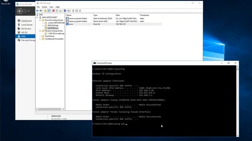Click the Command Prompt scrollbar up arrow
The width and height of the screenshot is (252, 141).
(x=237, y=67)
